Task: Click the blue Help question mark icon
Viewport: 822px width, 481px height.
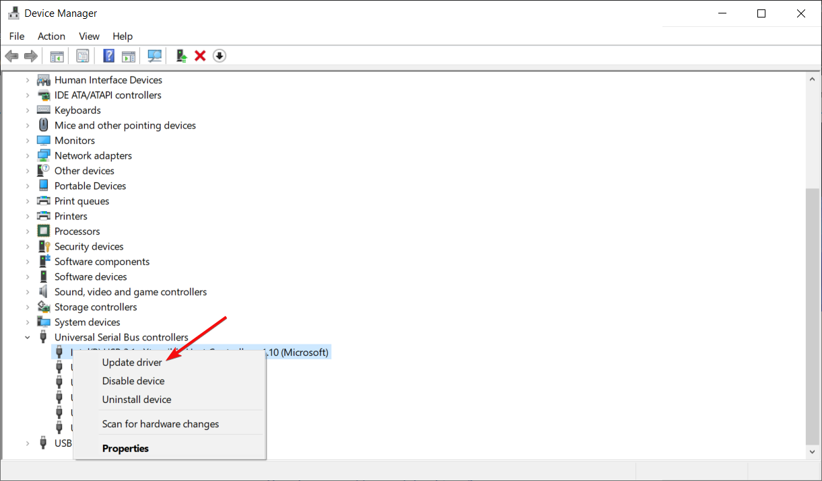Action: coord(108,56)
